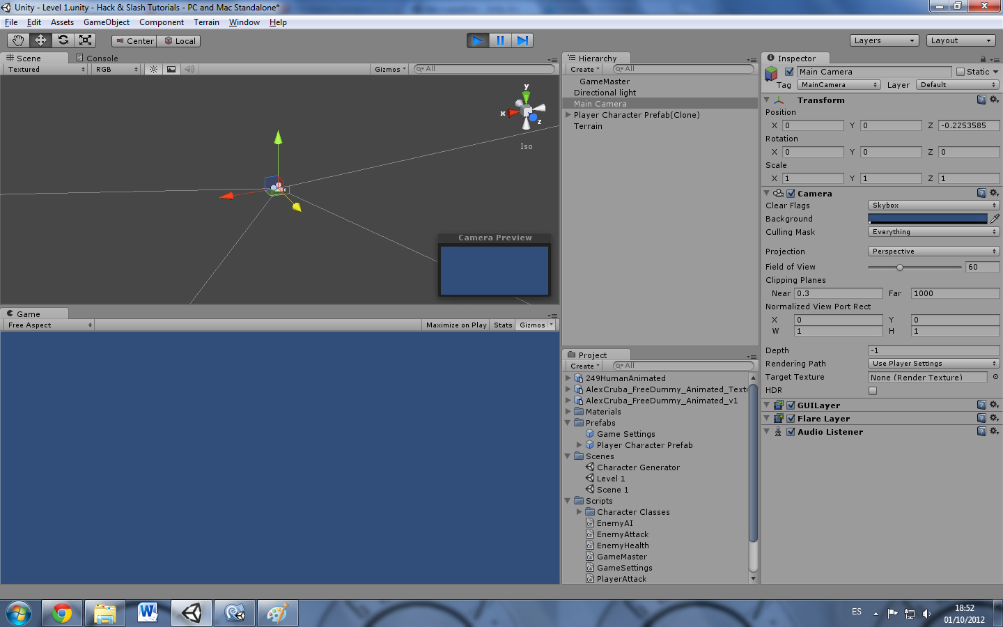Enable the Static checkbox

pos(961,72)
